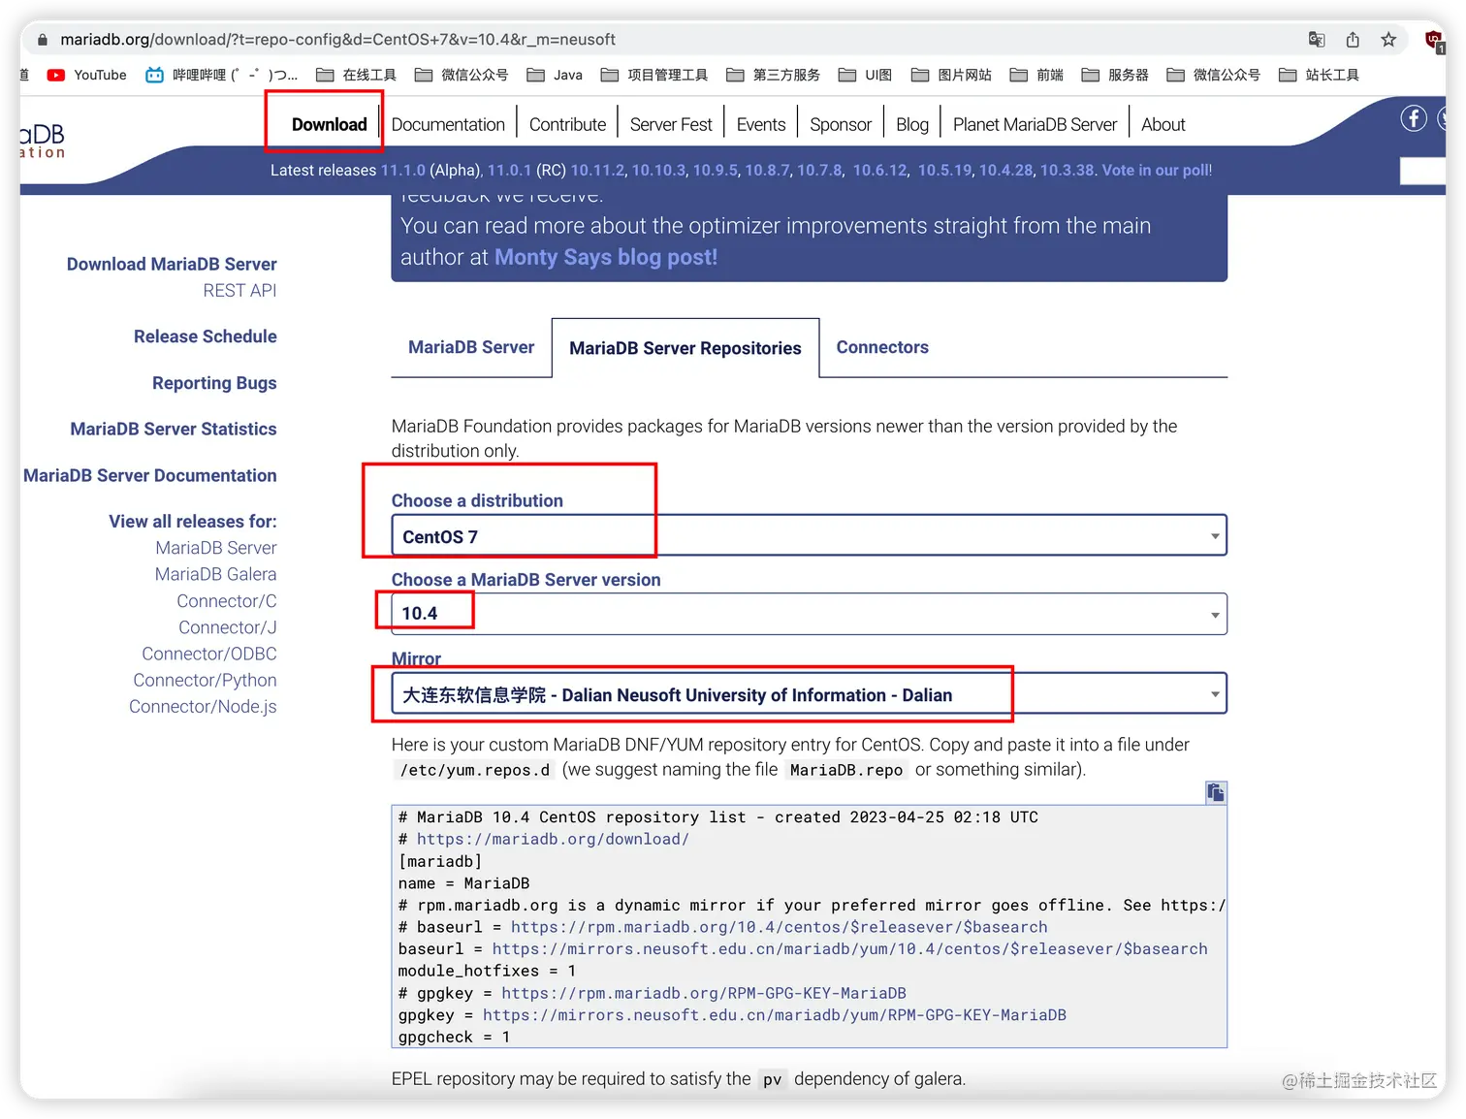Bookmark page with the star icon
Screen dimensions: 1466x1119
click(x=1388, y=40)
